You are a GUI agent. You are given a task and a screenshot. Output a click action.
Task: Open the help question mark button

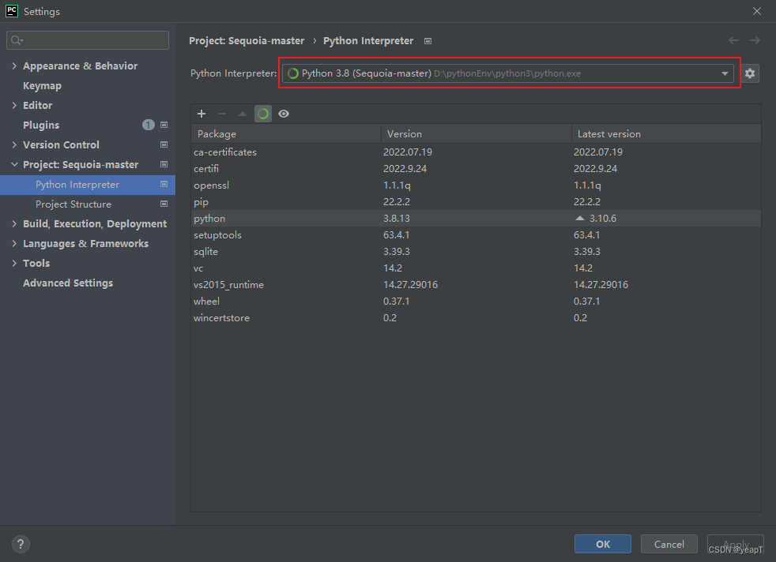[x=21, y=544]
